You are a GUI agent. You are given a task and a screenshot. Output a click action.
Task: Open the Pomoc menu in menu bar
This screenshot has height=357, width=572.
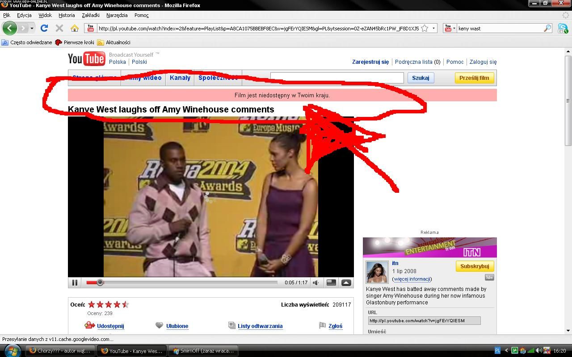(x=142, y=15)
